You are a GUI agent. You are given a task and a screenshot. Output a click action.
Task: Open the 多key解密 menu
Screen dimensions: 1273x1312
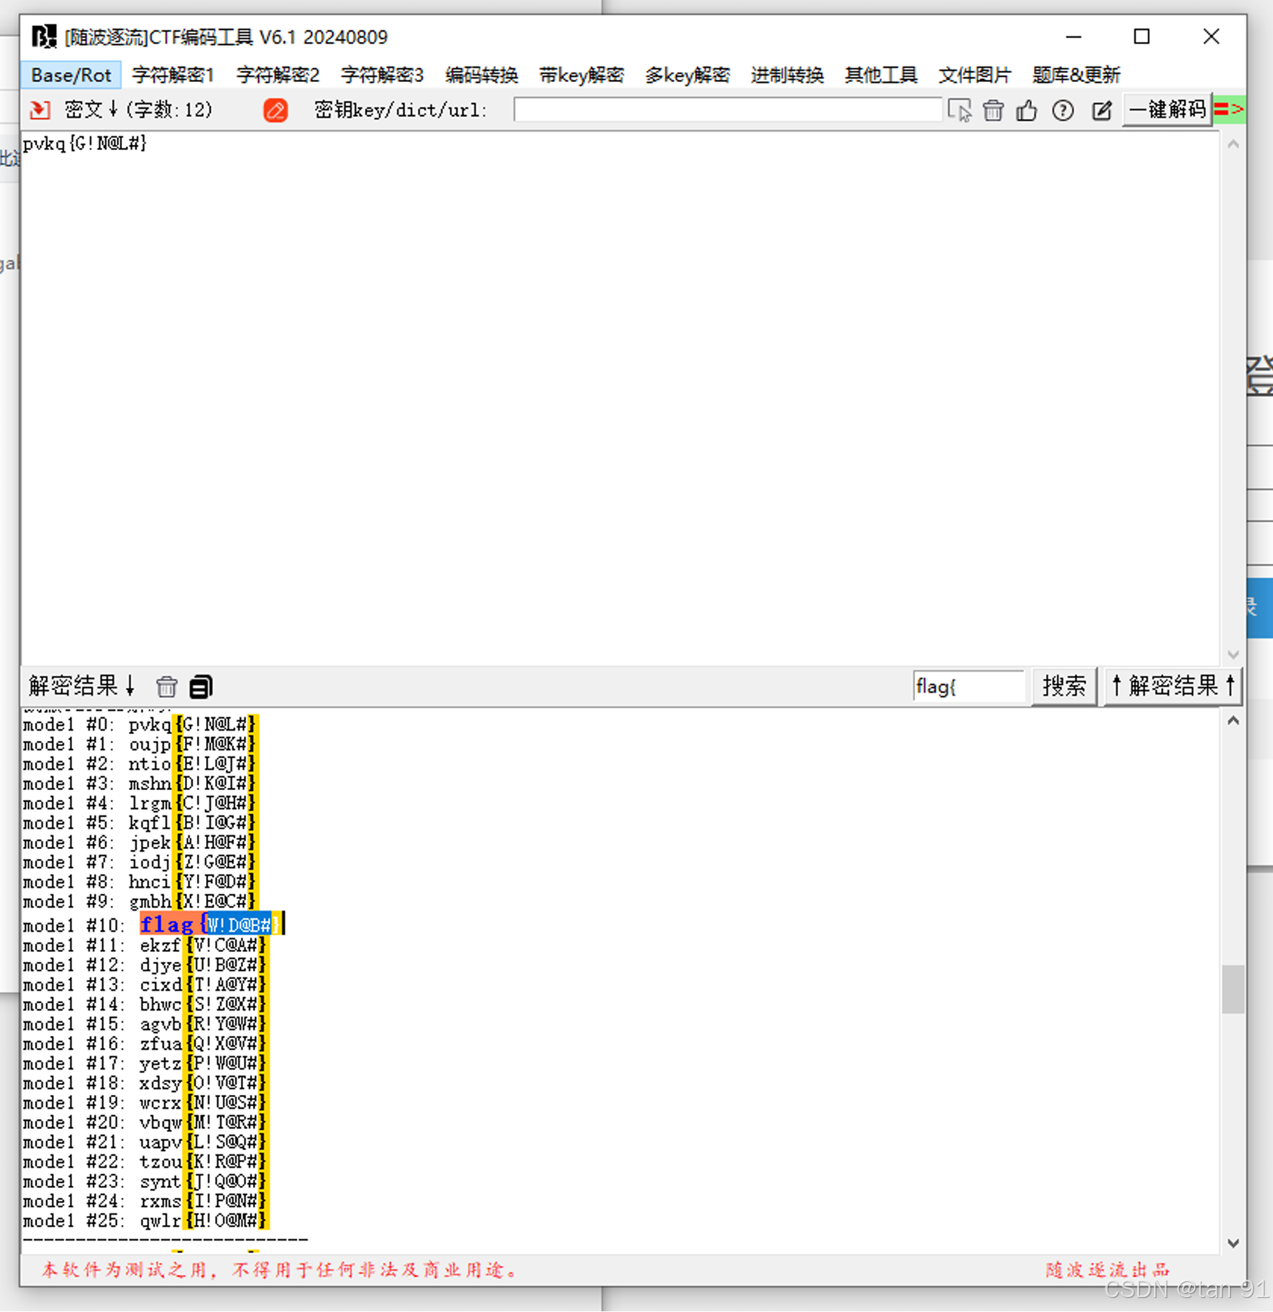pyautogui.click(x=687, y=74)
